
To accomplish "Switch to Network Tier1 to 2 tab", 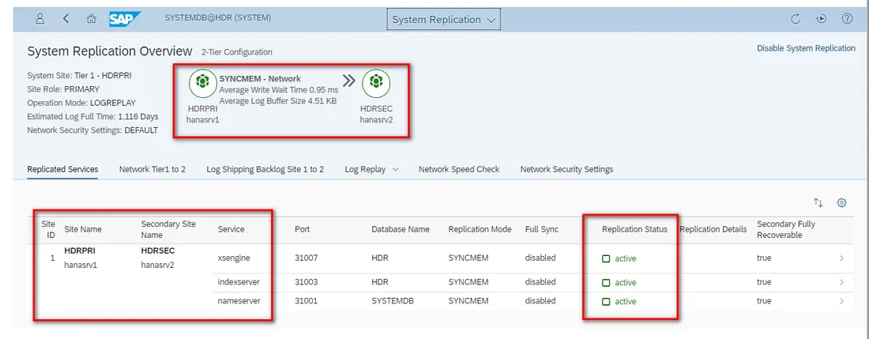I will 152,169.
